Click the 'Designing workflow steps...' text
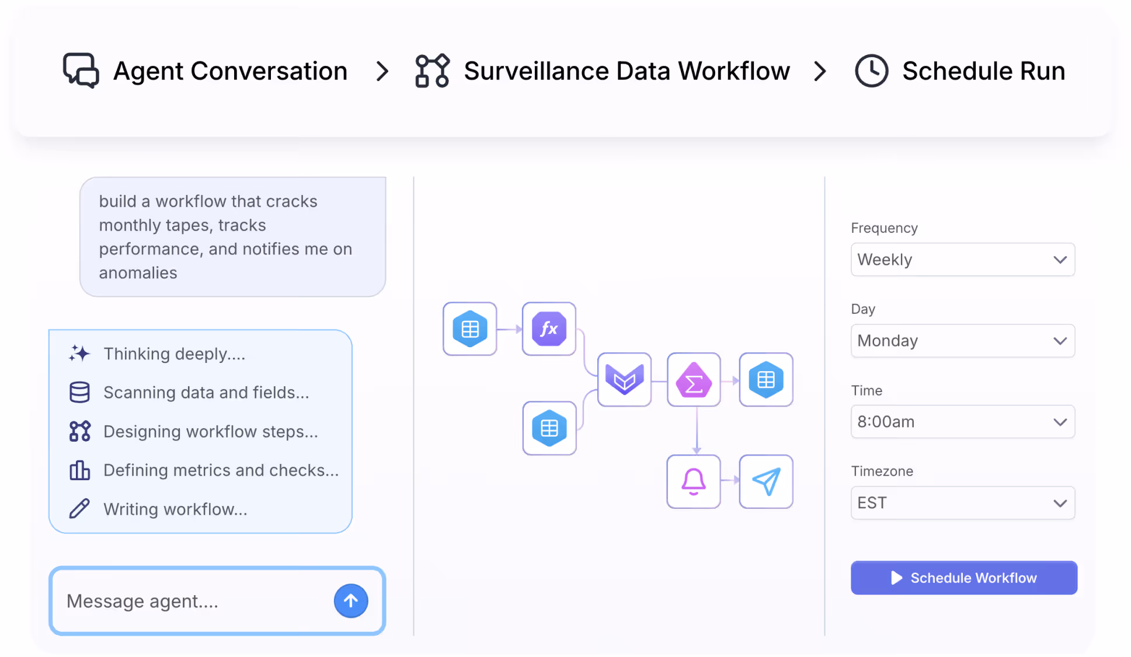 211,431
